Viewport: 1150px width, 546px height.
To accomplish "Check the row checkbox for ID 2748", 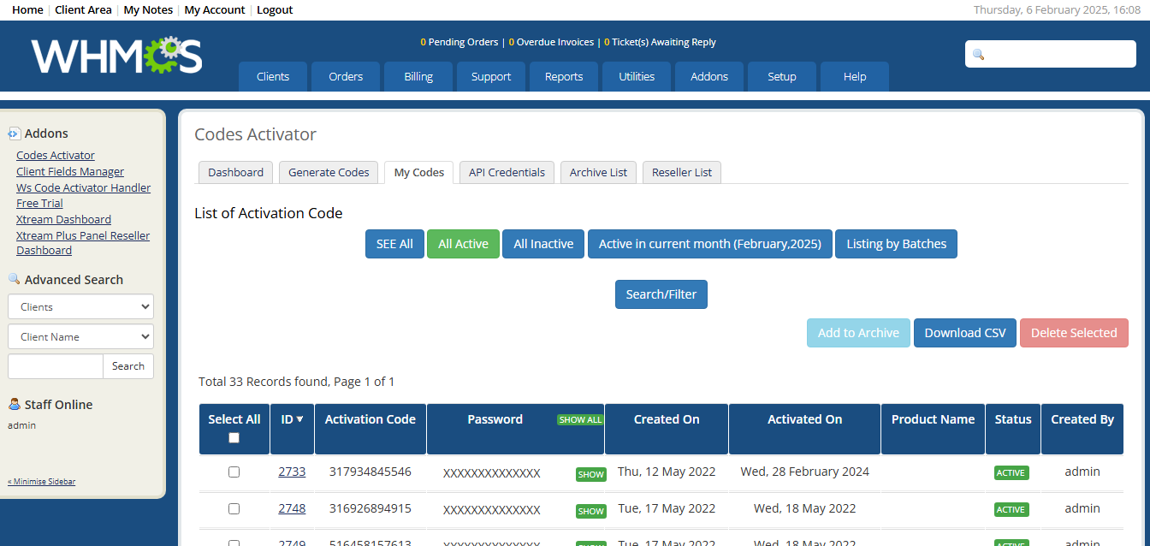I will (x=234, y=509).
